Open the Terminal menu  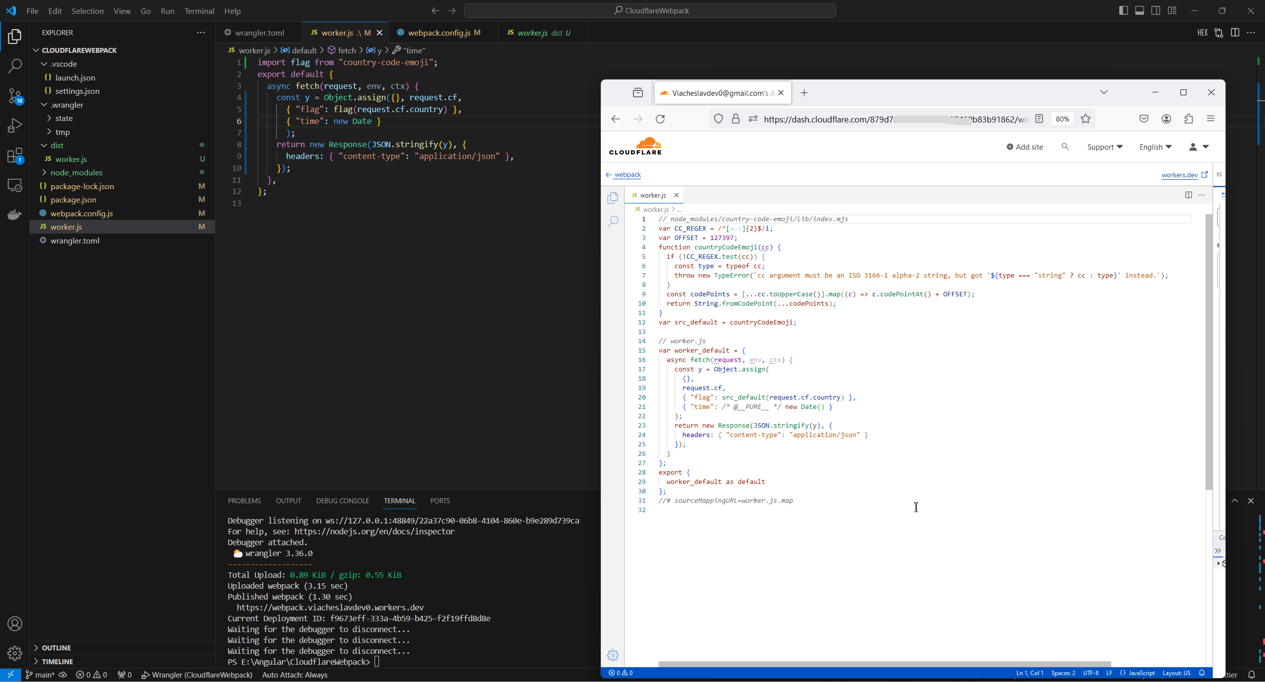pos(199,11)
